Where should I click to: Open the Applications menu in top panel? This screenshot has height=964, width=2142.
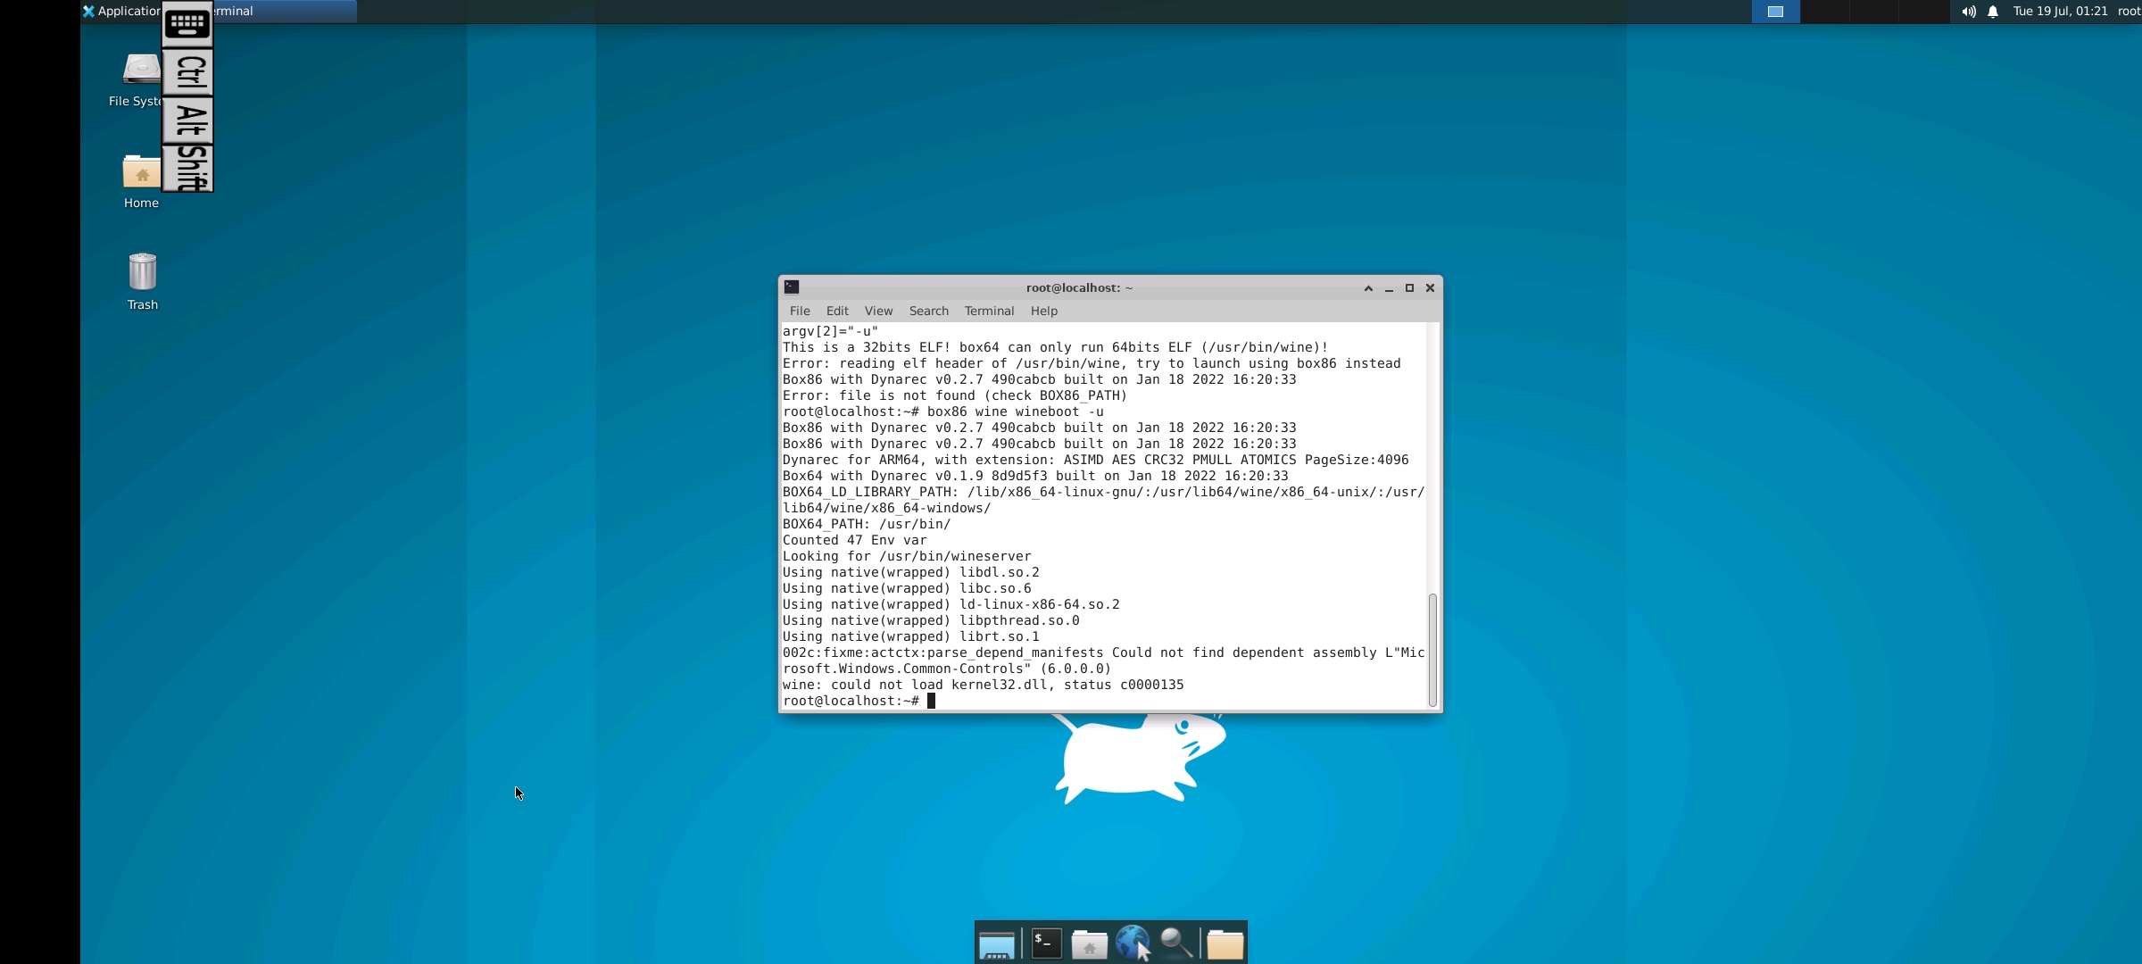[x=121, y=11]
